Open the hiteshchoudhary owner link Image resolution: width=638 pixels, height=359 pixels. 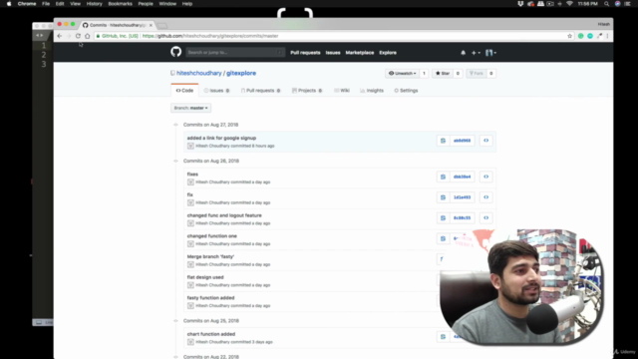199,73
